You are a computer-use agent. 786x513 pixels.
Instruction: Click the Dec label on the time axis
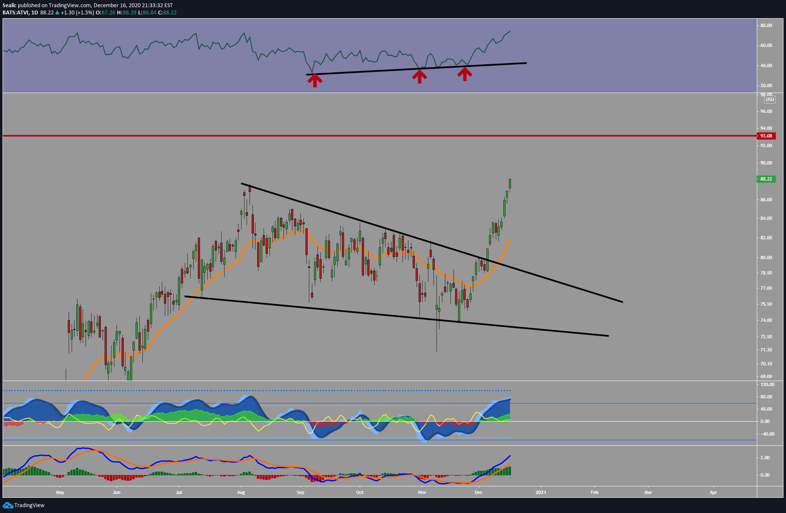478,492
